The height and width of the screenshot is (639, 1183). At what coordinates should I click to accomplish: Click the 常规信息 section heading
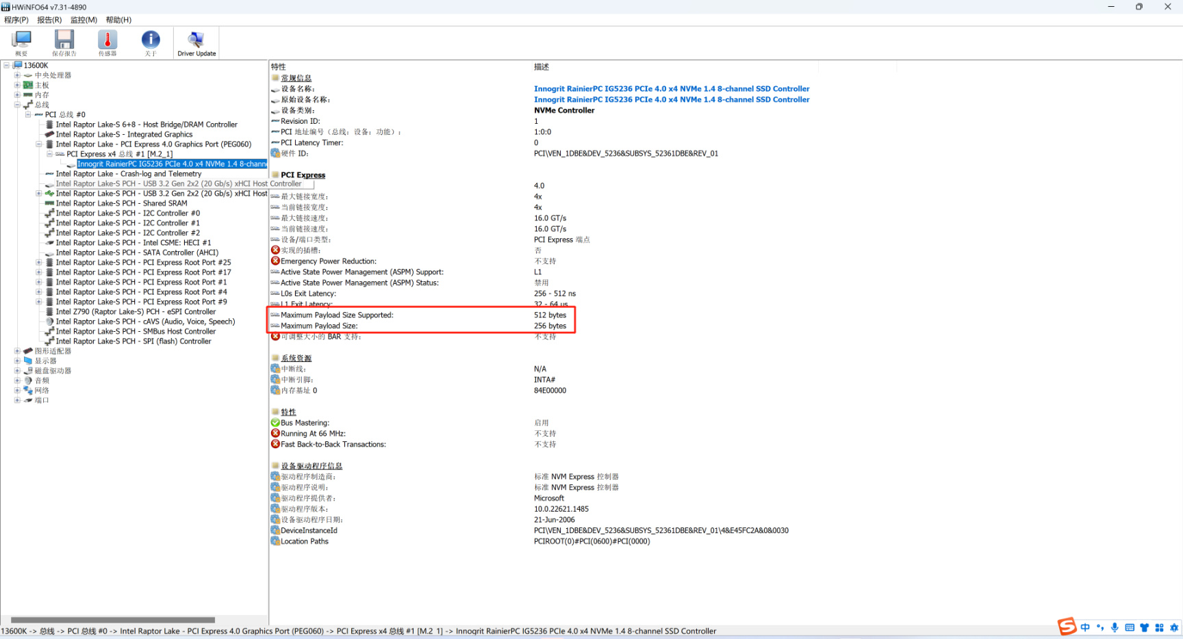(296, 78)
